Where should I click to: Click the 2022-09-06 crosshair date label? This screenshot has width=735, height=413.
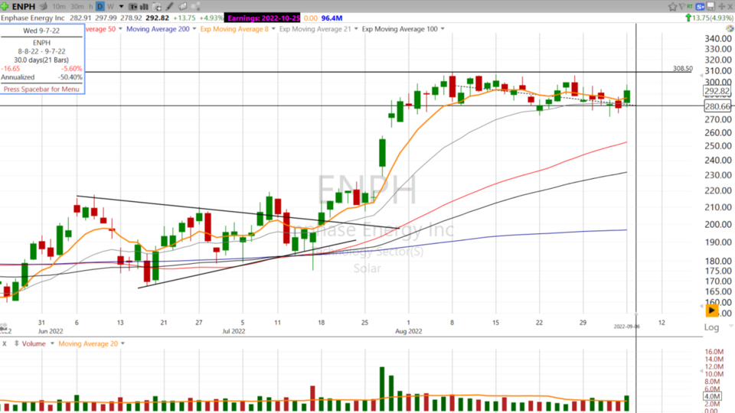(x=627, y=327)
